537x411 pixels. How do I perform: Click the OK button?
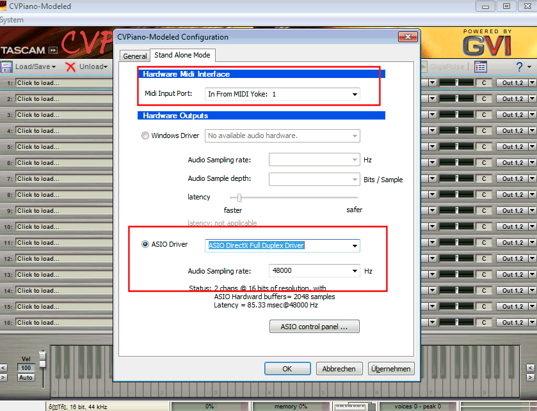pyautogui.click(x=287, y=369)
